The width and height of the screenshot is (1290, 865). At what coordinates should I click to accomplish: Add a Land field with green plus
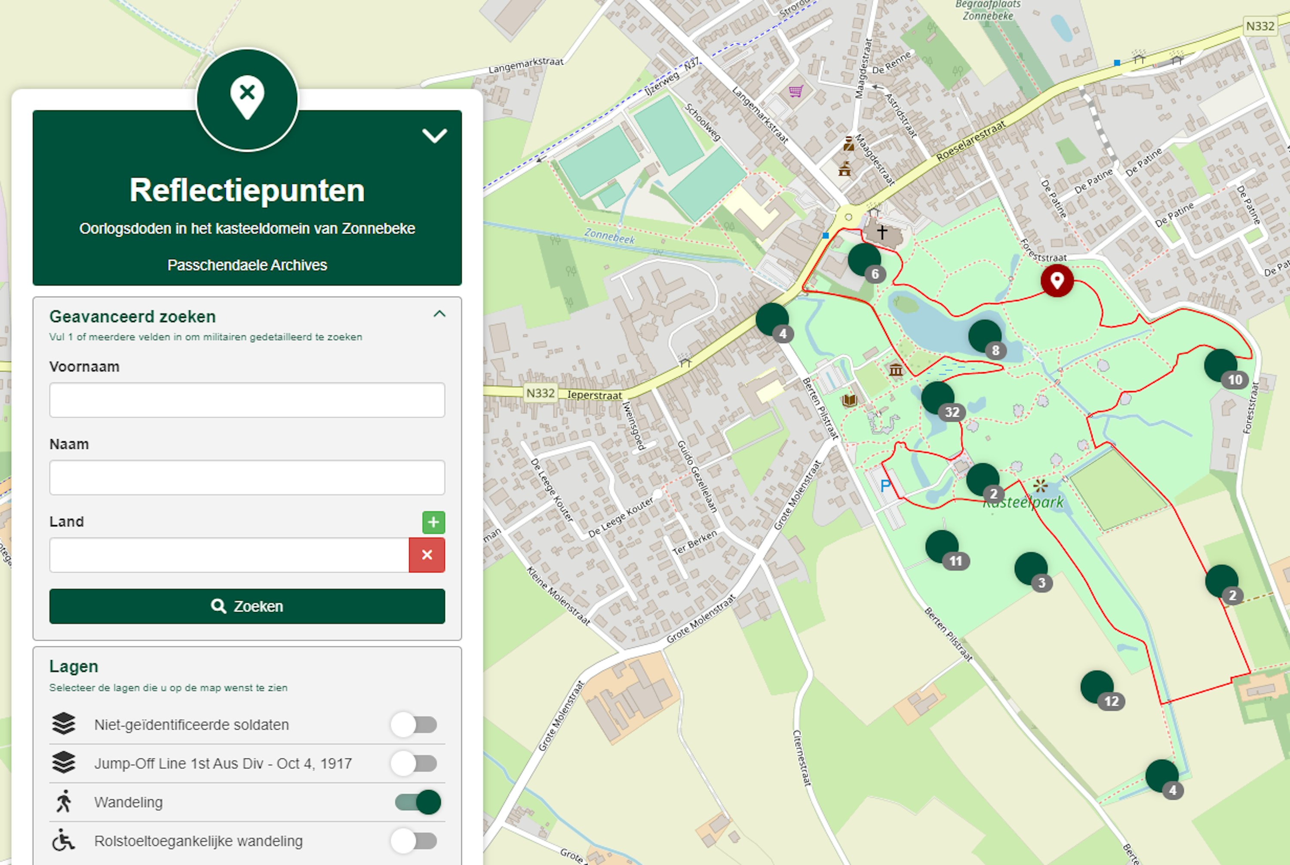(433, 522)
